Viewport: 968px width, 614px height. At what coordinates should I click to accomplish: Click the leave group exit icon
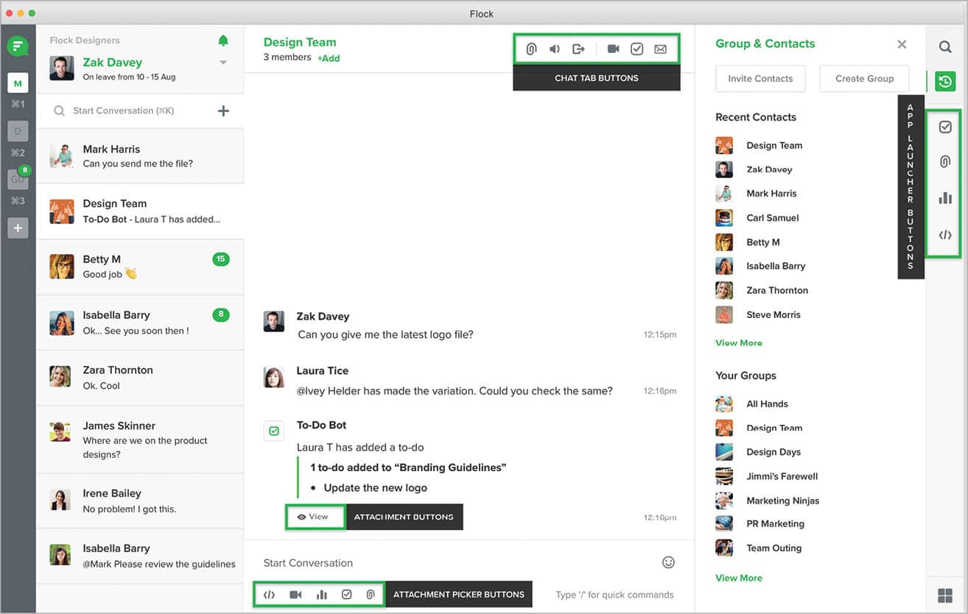579,49
